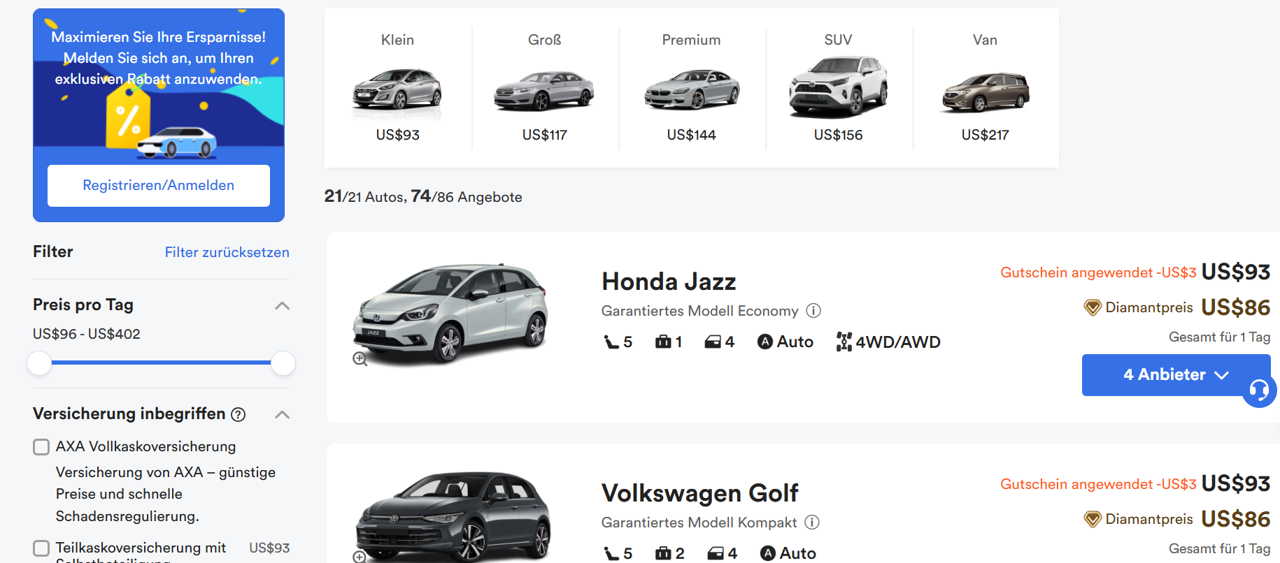The image size is (1280, 563).
Task: Click the maximum price slider handle
Action: tap(283, 363)
